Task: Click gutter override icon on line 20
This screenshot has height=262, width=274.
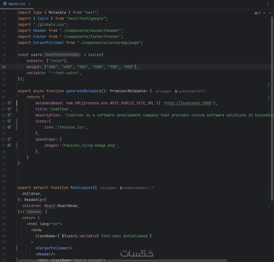Action: pos(9,127)
